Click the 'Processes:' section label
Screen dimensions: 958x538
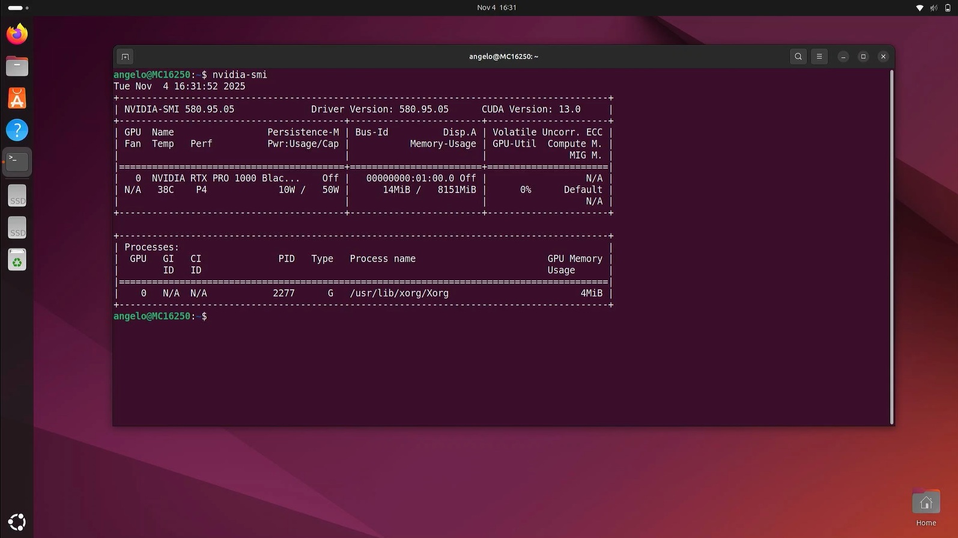pos(151,247)
